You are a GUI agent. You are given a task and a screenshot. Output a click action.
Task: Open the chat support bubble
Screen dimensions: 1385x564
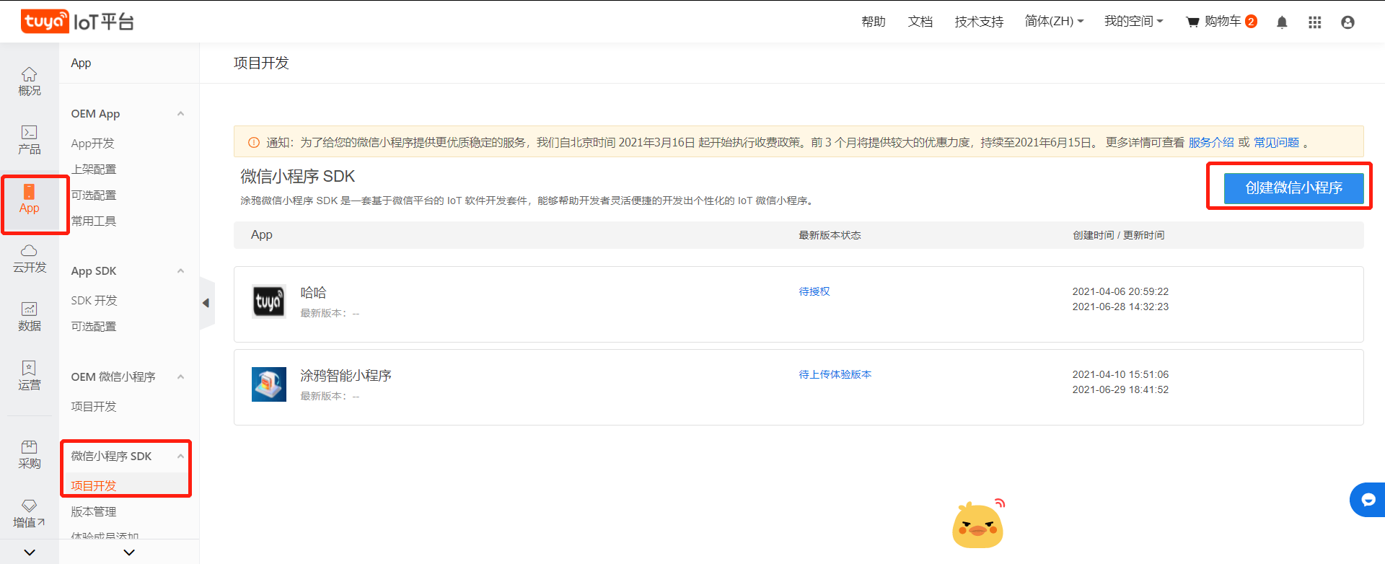(x=1368, y=500)
